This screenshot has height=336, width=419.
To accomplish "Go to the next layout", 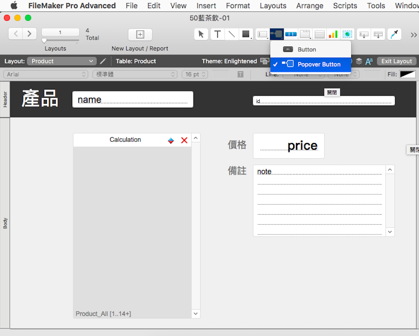I will [x=29, y=34].
